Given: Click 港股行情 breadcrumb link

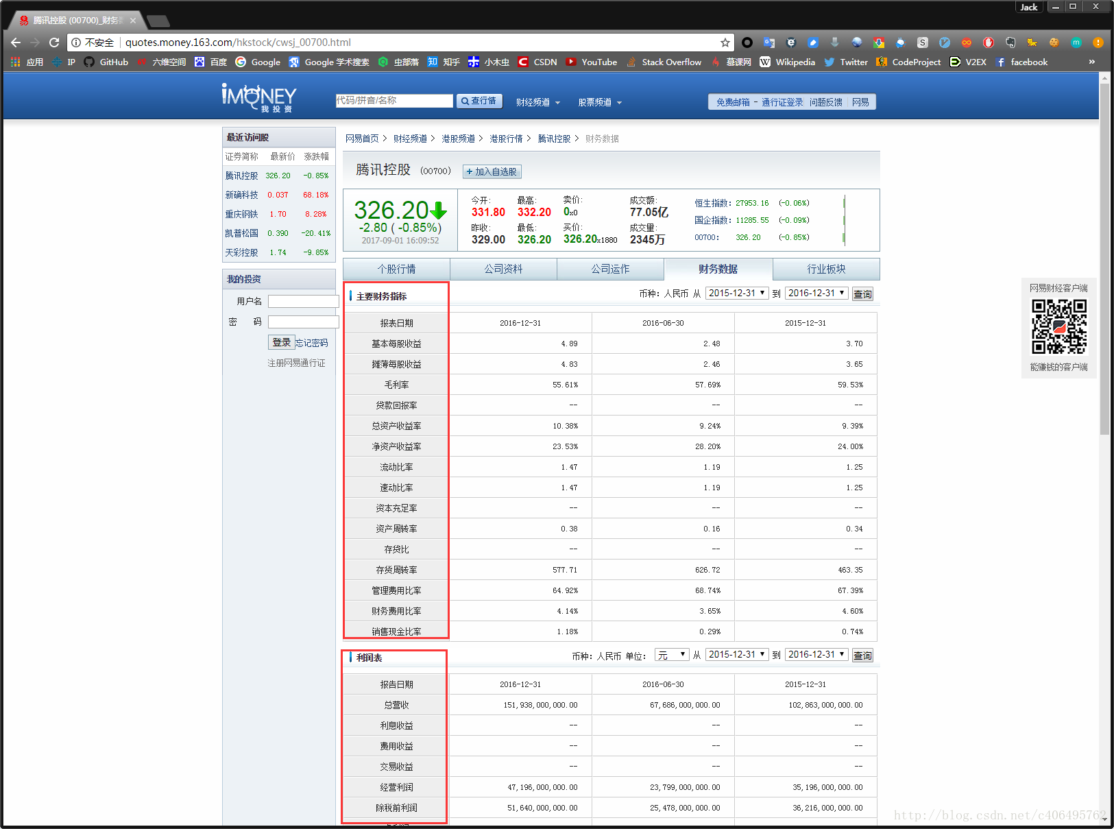Looking at the screenshot, I should coord(506,139).
